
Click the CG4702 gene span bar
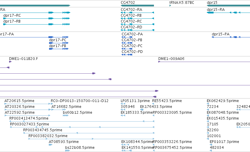coord(137,6)
